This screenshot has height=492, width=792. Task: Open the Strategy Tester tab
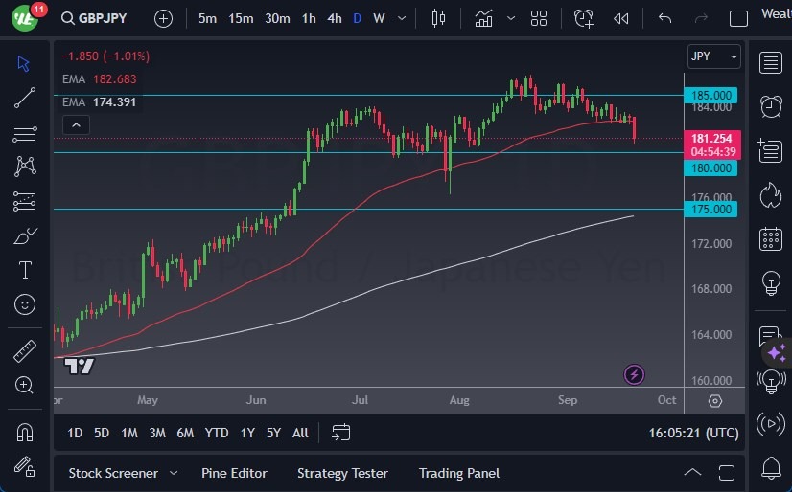342,473
